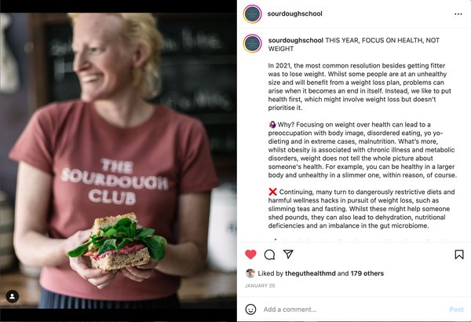Open the emoji picker smiley icon
Viewport: 471px width, 322px height.
[x=250, y=309]
